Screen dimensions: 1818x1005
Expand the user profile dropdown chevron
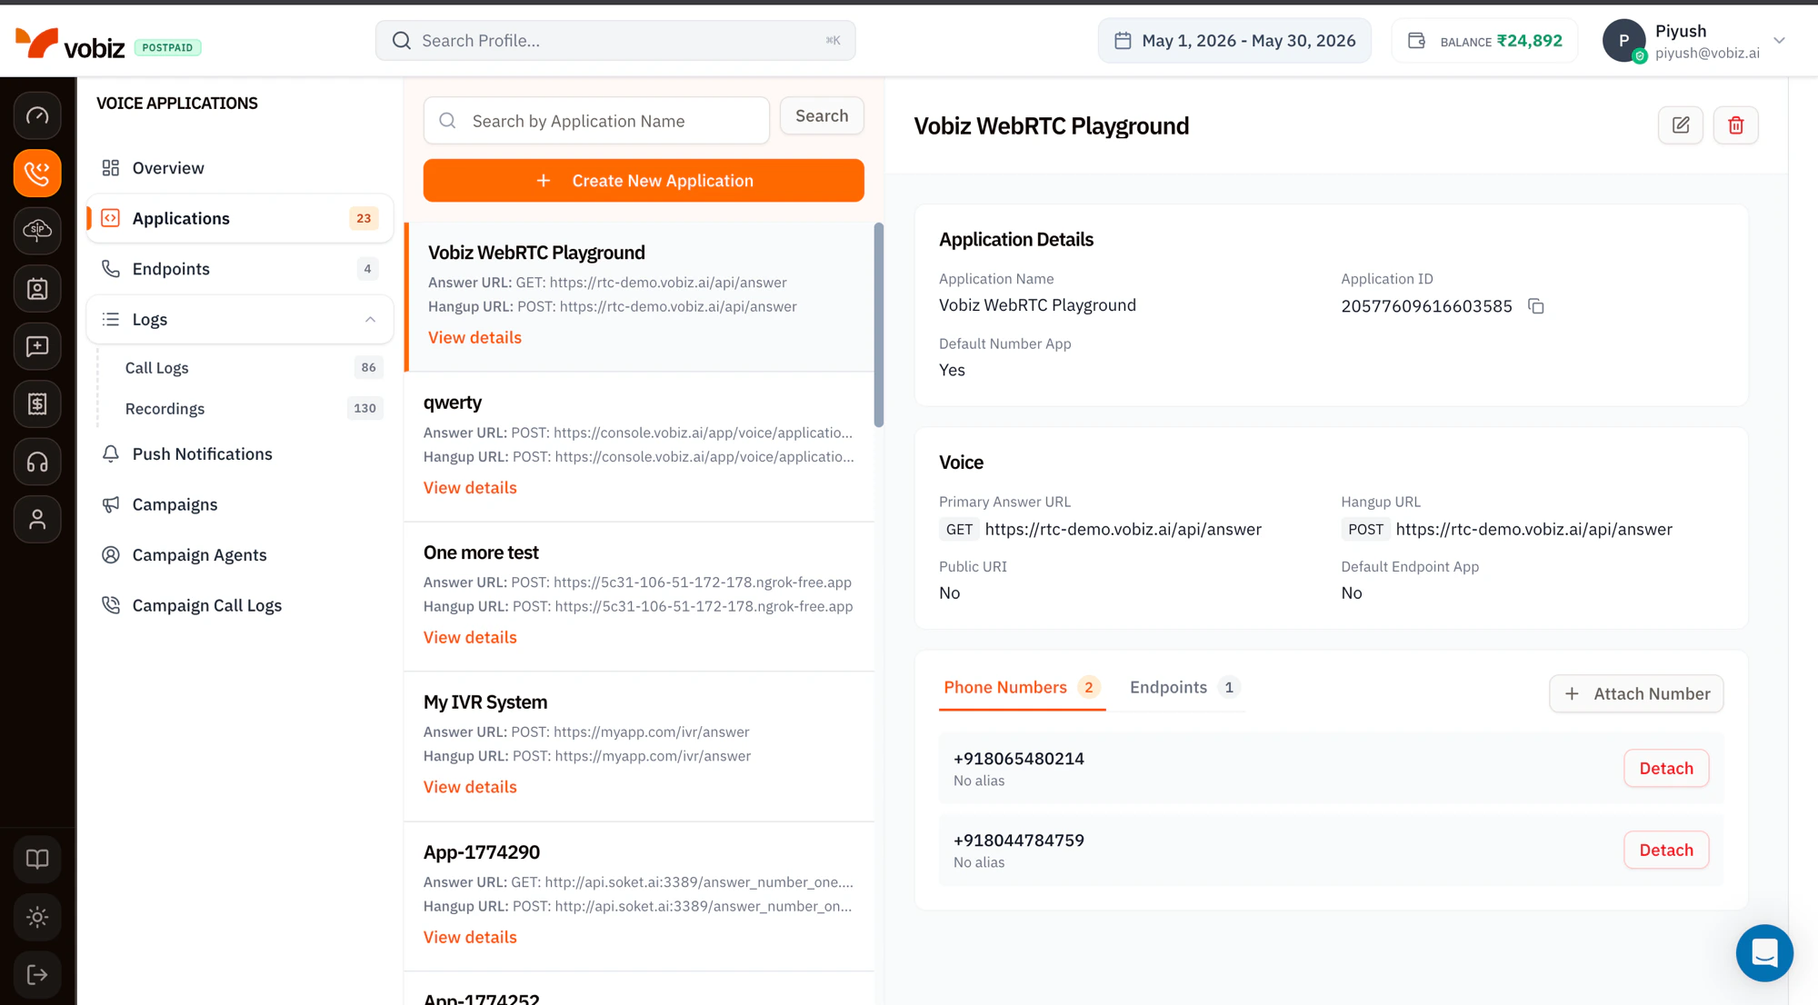point(1779,41)
